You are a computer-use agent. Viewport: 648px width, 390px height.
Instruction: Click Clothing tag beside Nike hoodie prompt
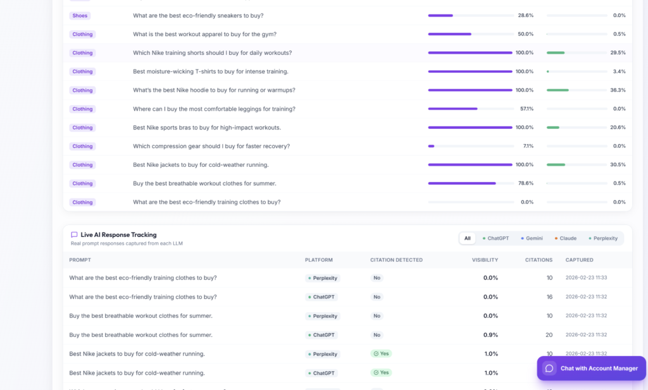click(x=82, y=90)
